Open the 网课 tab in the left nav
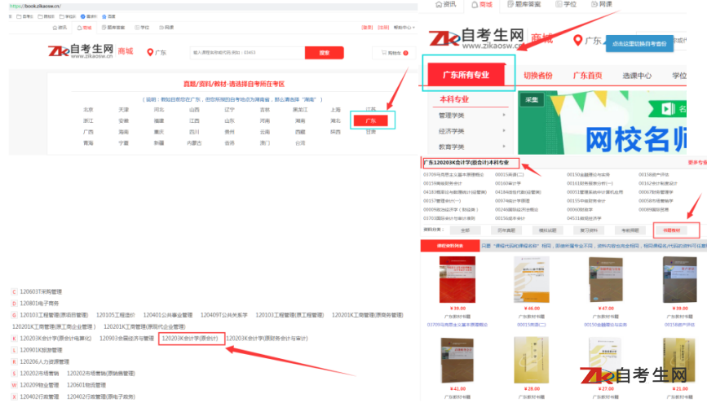This screenshot has width=707, height=407. pyautogui.click(x=166, y=28)
